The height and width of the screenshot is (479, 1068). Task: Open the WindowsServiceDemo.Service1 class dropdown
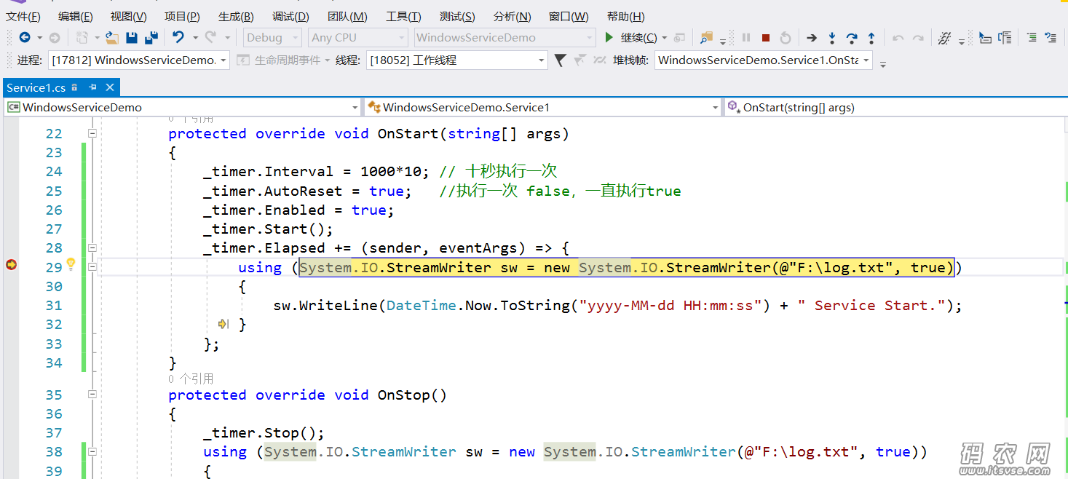pos(543,107)
